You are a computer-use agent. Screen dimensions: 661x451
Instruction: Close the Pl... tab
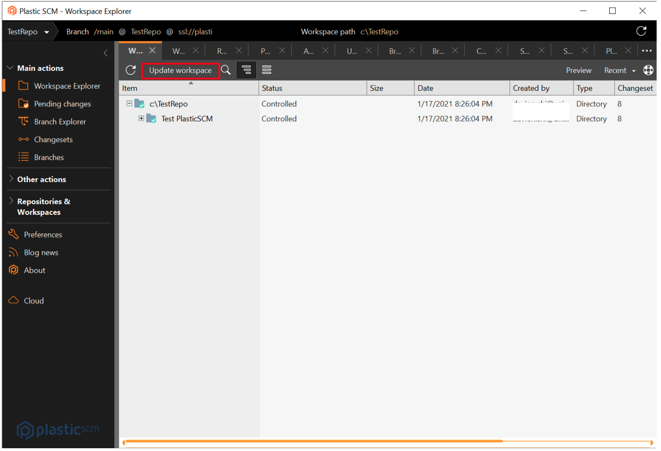(x=629, y=51)
